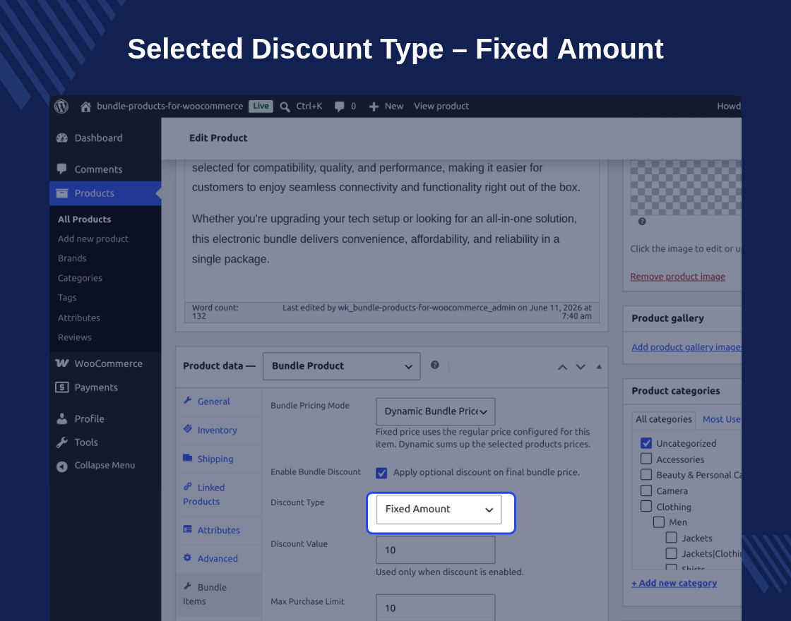The height and width of the screenshot is (621, 791).
Task: Toggle Enable Bundle Discount checkbox
Action: pyautogui.click(x=381, y=473)
